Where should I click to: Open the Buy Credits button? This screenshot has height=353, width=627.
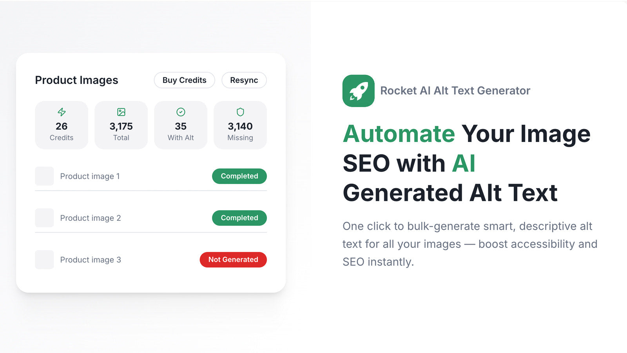point(184,80)
